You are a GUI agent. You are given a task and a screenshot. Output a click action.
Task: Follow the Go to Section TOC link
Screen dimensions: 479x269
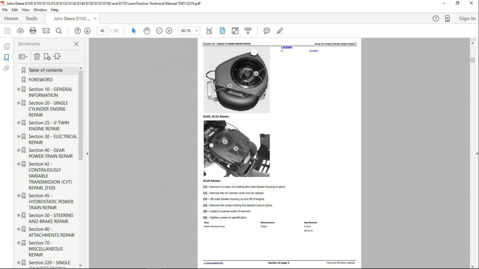coord(213,263)
